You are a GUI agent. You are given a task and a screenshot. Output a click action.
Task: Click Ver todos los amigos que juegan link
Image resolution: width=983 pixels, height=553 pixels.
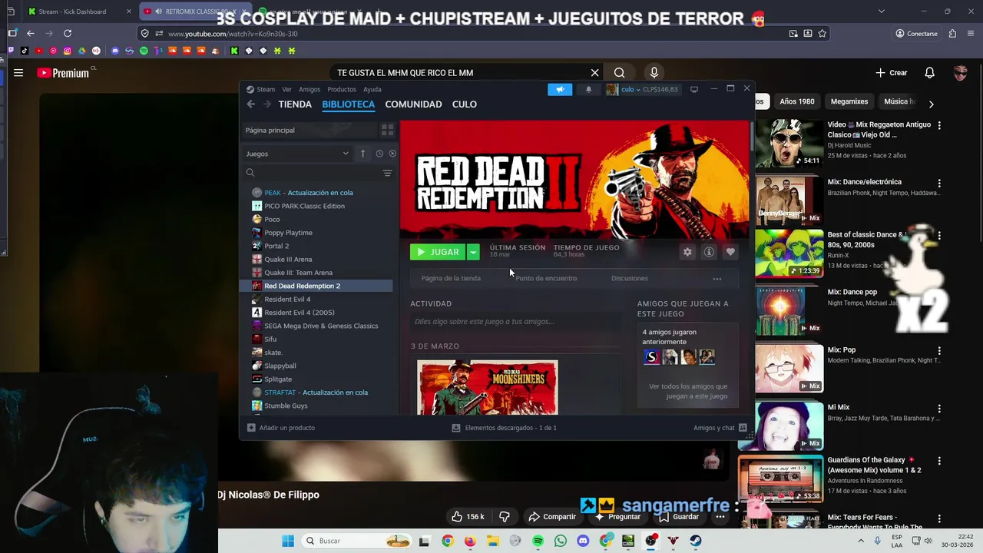(688, 391)
